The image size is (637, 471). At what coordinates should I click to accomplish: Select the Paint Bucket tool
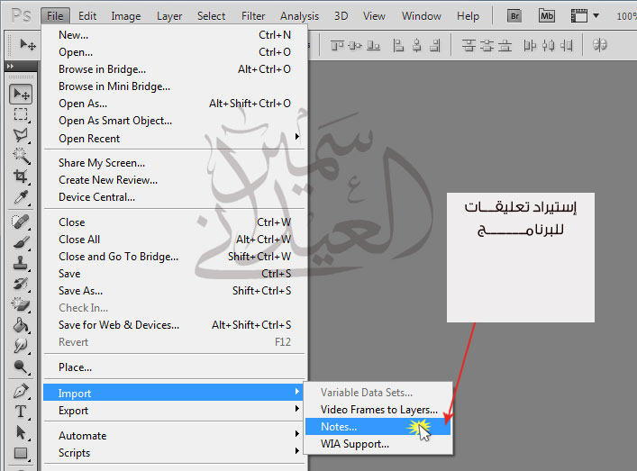pos(21,325)
